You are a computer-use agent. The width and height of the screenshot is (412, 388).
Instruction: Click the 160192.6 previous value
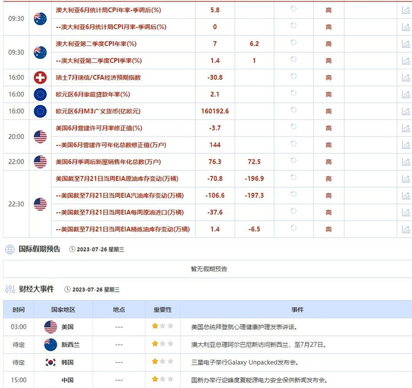click(x=215, y=111)
